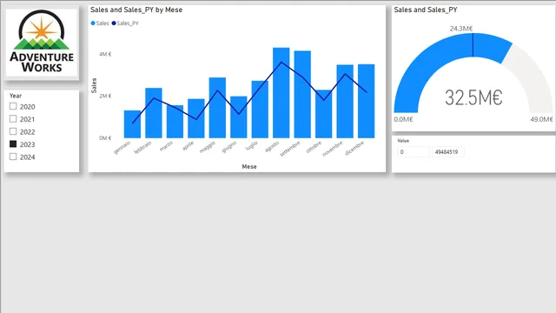
Task: Select the gennaio sales bar
Action: tap(132, 123)
